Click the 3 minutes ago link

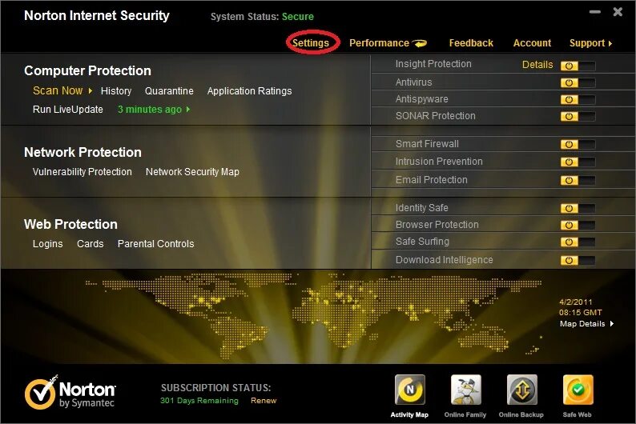click(150, 110)
